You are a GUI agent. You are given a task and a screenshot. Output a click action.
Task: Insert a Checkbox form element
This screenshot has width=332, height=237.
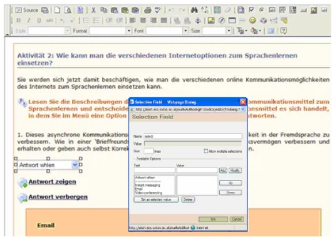pyautogui.click(x=251, y=10)
